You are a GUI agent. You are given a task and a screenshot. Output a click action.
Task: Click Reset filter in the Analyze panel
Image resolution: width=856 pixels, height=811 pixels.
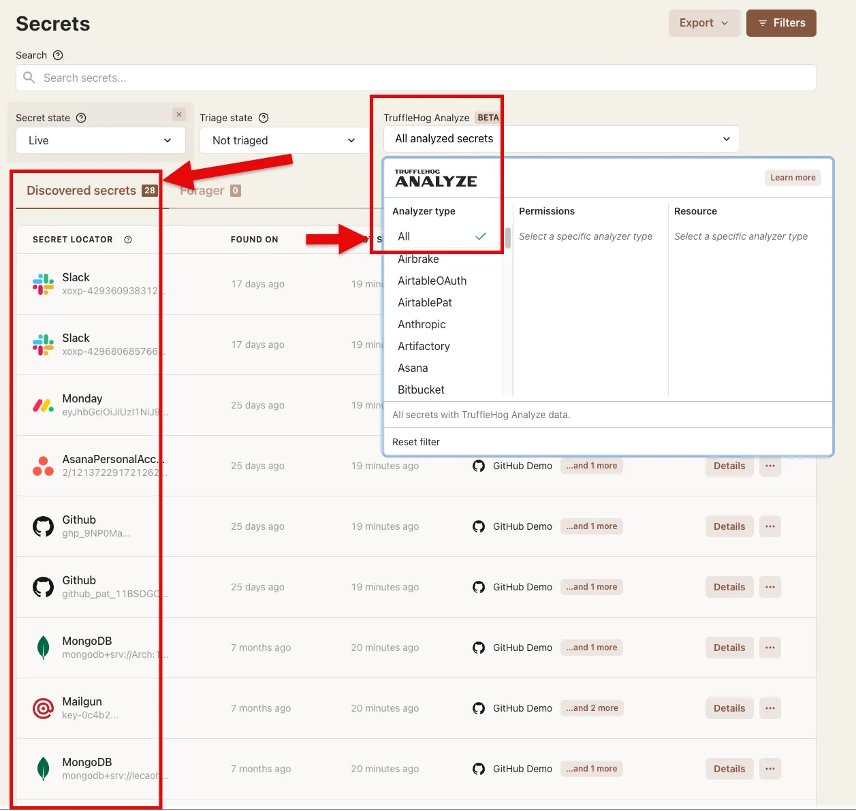click(416, 442)
